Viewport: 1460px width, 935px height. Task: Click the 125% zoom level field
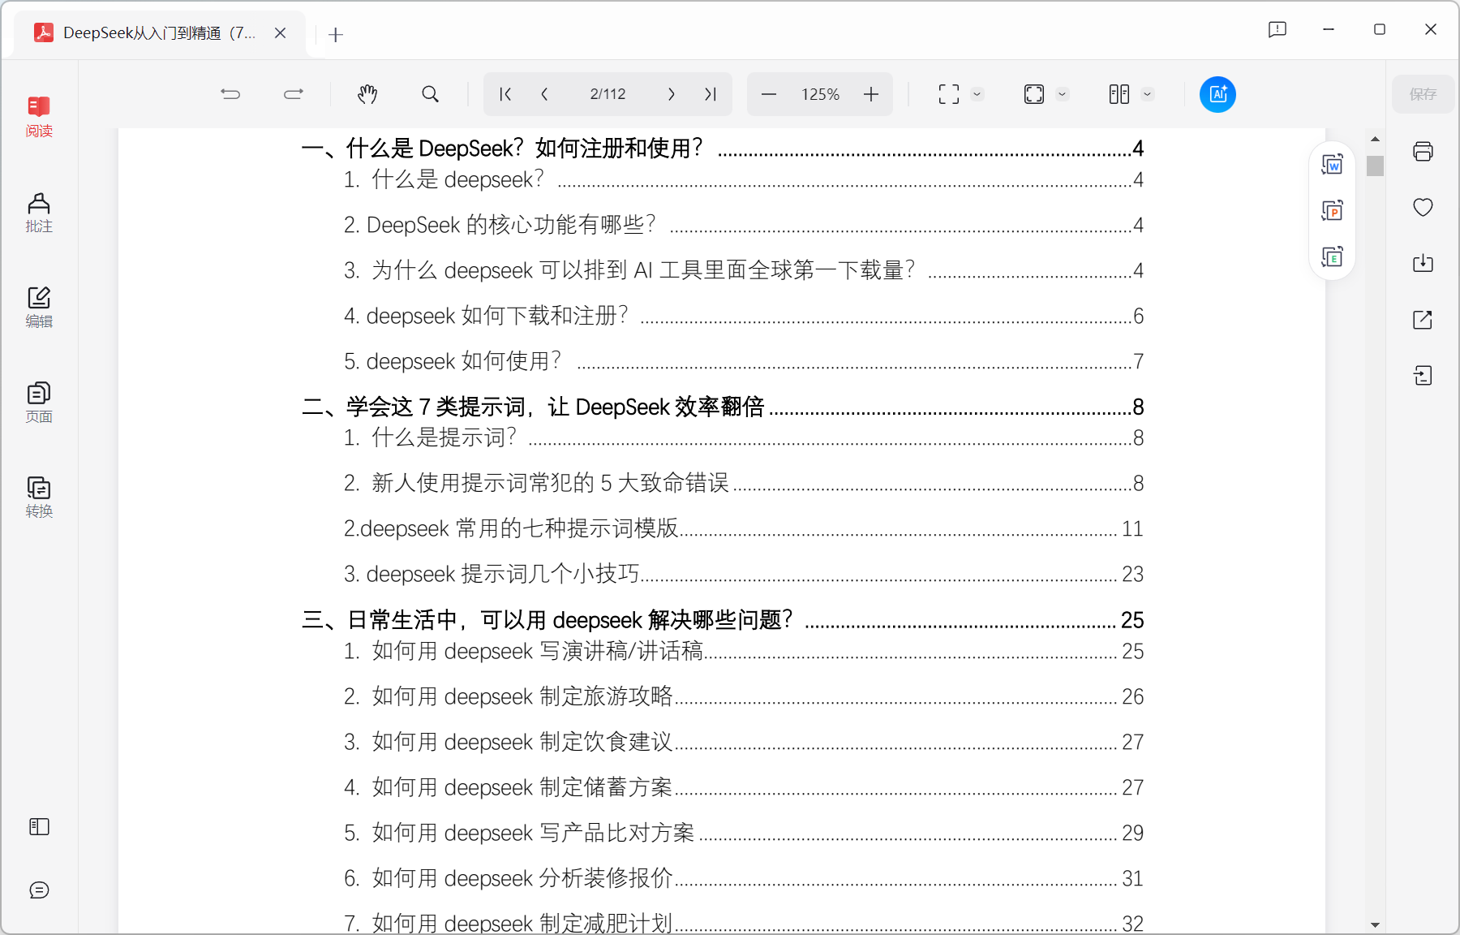[820, 94]
